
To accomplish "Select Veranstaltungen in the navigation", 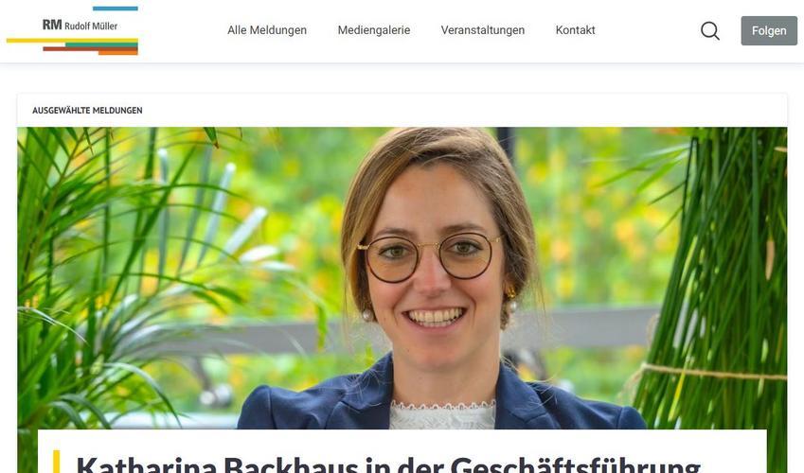I will coord(483,30).
